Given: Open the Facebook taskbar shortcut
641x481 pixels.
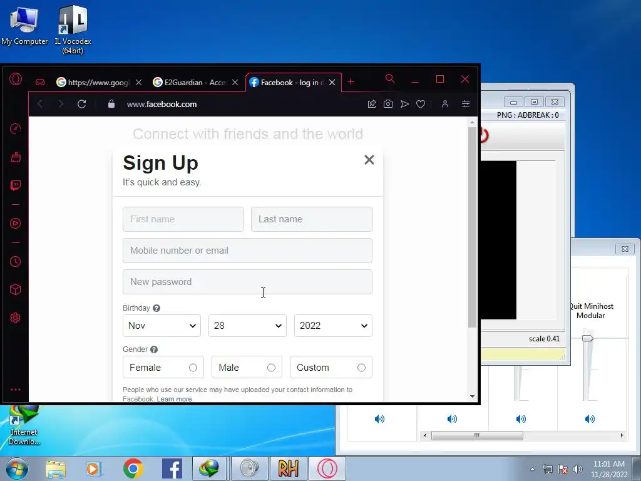Looking at the screenshot, I should (x=172, y=468).
